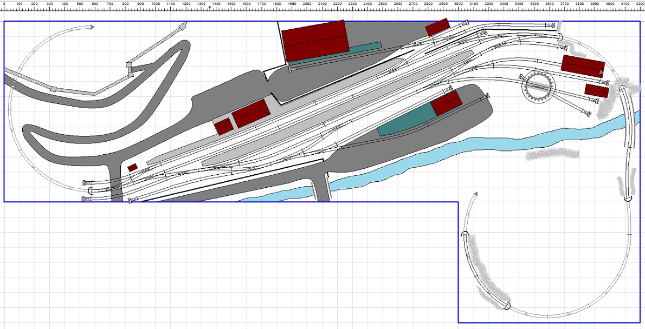Image resolution: width=645 pixels, height=329 pixels.
Task: Click the arrowhead ending the bottom-right loop track
Action: (475, 193)
